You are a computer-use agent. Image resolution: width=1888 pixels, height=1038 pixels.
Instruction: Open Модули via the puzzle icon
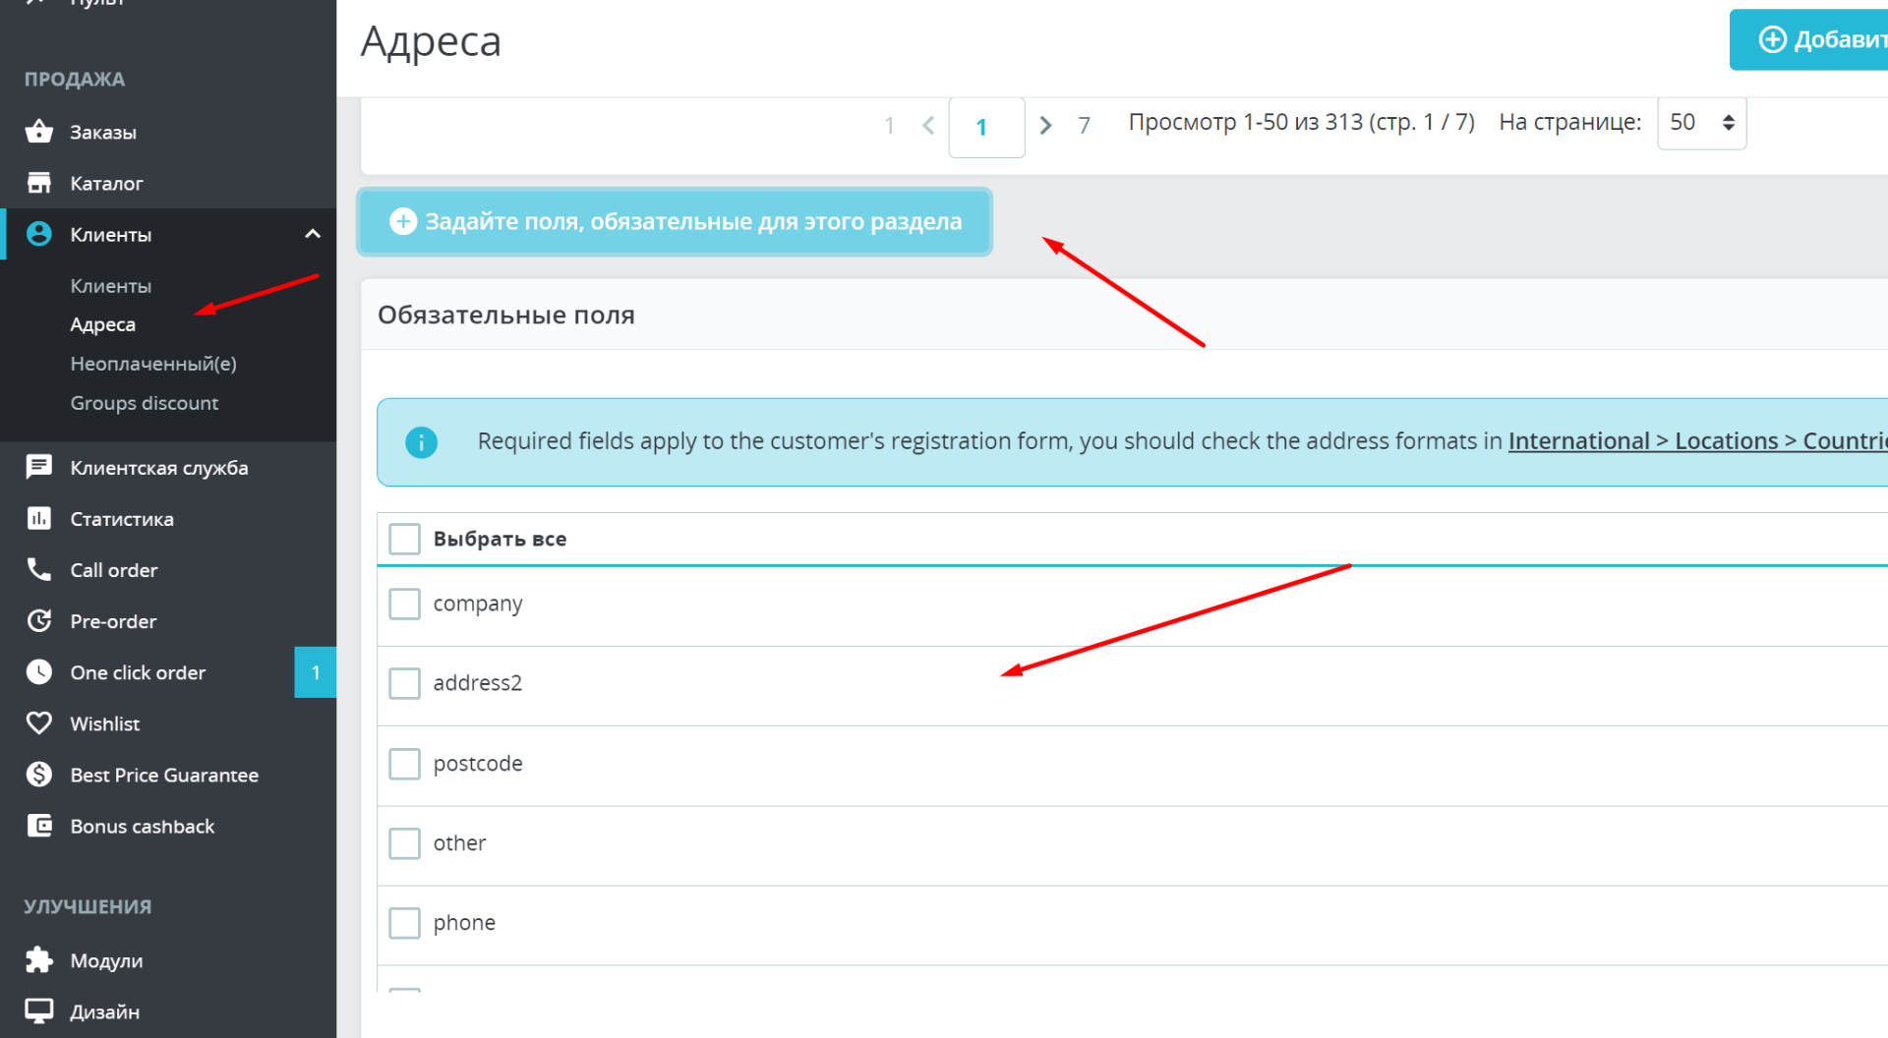38,959
